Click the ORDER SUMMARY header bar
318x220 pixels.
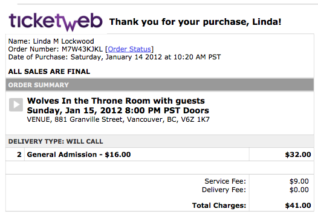point(160,85)
